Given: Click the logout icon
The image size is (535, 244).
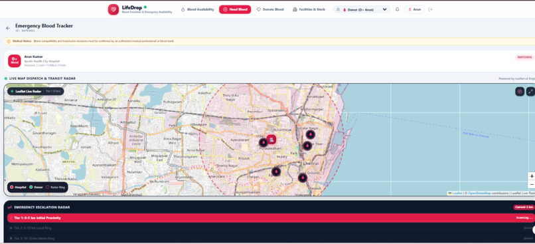Looking at the screenshot, I should click(430, 9).
